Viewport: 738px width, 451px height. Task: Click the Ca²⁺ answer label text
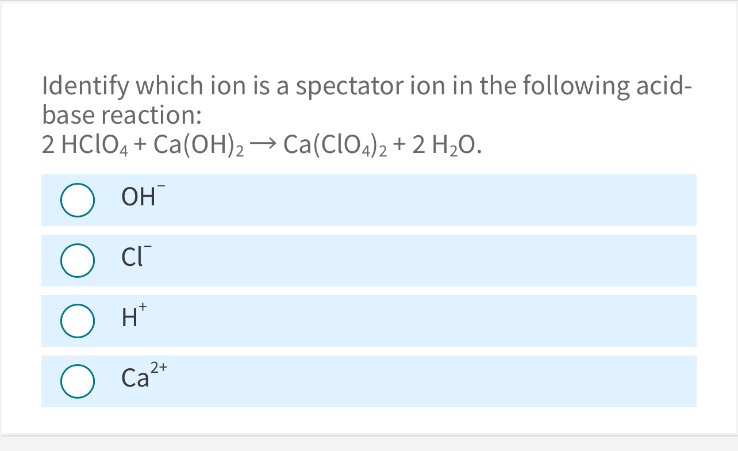coord(143,379)
